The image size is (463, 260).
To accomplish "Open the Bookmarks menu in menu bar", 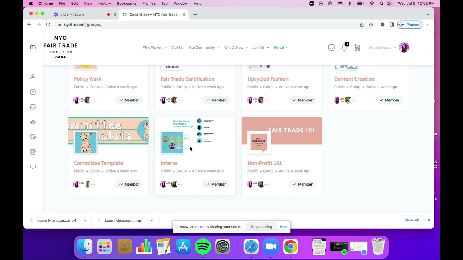I will 127,3.
